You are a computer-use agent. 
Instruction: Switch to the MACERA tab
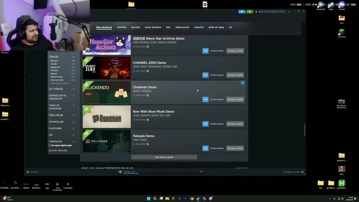point(135,27)
